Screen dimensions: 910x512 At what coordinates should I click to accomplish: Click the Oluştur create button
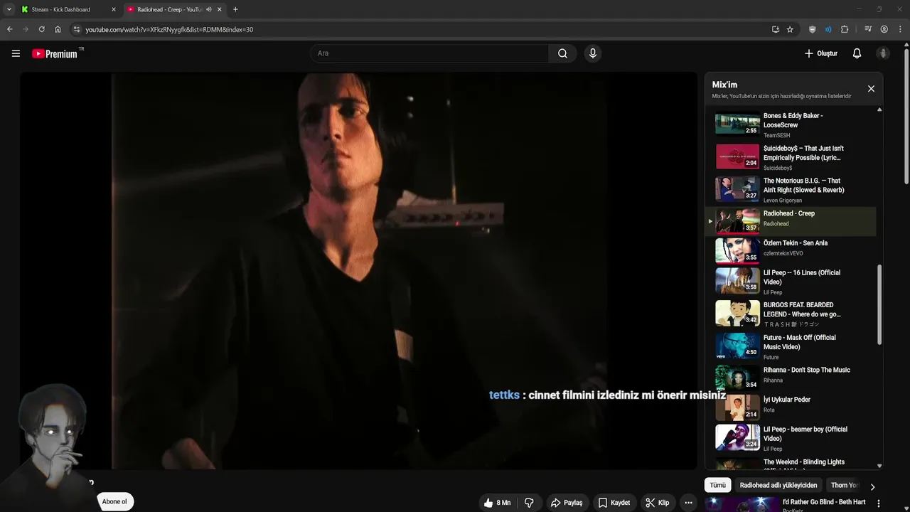pyautogui.click(x=821, y=53)
